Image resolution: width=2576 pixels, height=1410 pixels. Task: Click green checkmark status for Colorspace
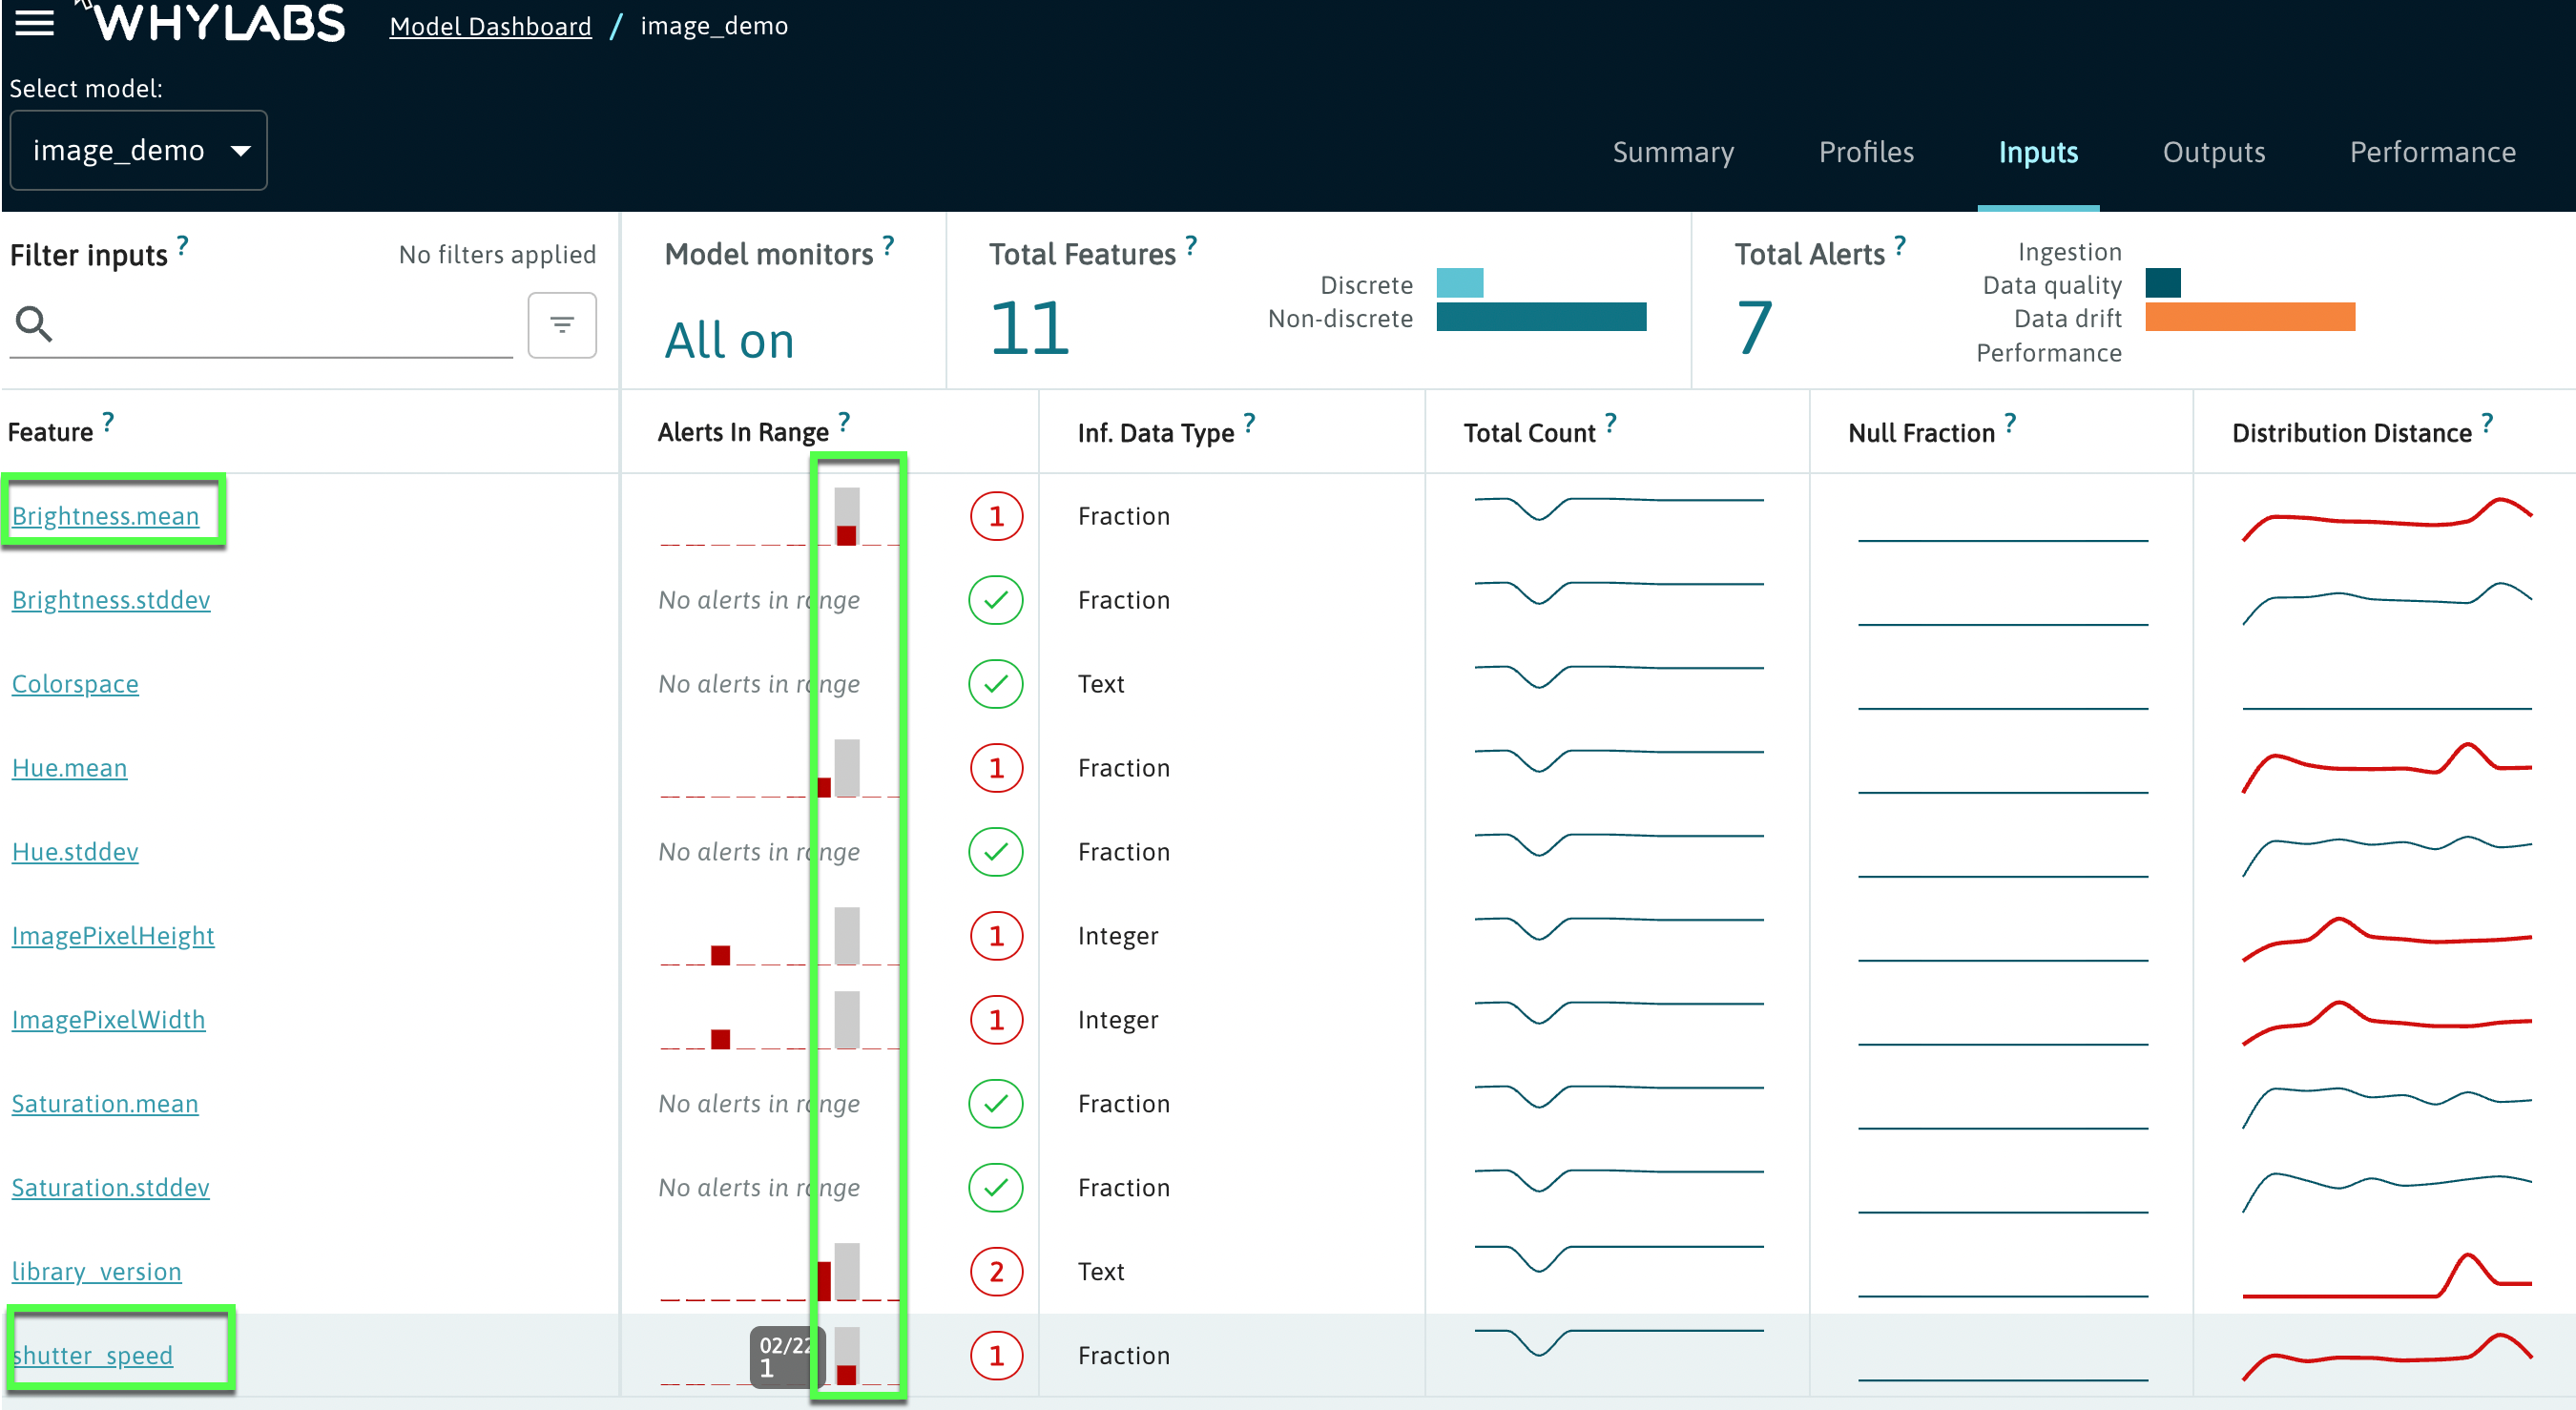tap(996, 684)
